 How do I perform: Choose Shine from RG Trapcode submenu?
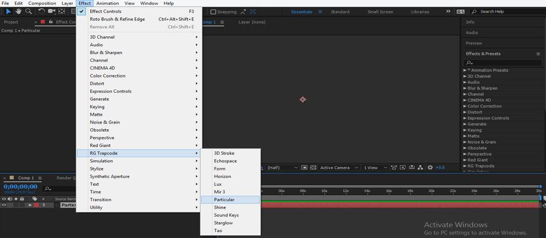click(231, 207)
